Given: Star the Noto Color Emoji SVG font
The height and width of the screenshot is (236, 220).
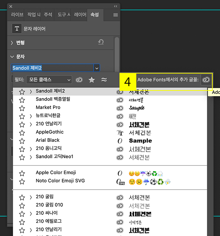Looking at the screenshot, I should (22, 181).
